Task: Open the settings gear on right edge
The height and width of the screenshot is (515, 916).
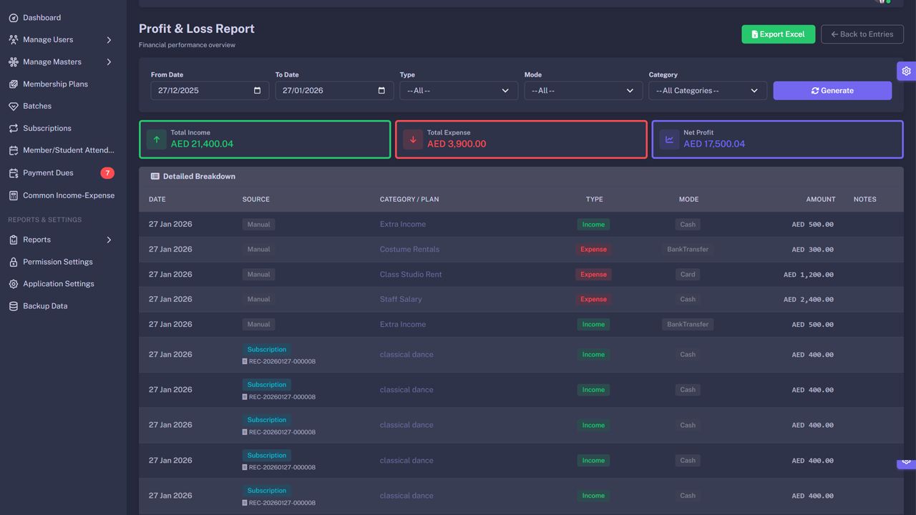Action: [x=906, y=71]
